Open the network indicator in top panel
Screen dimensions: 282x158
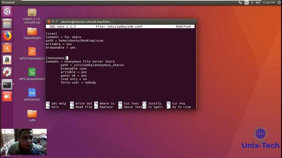[x=240, y=3]
